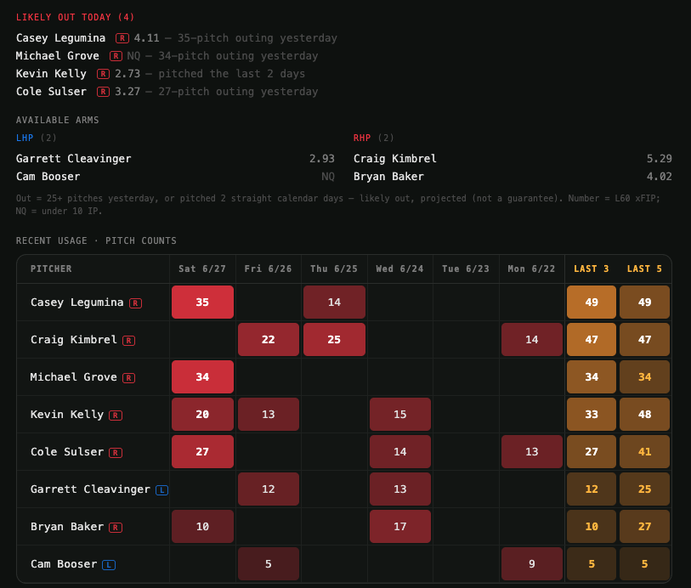This screenshot has width=691, height=588.
Task: Click Bryan Baker's Last 5 total of 27
Action: (645, 527)
